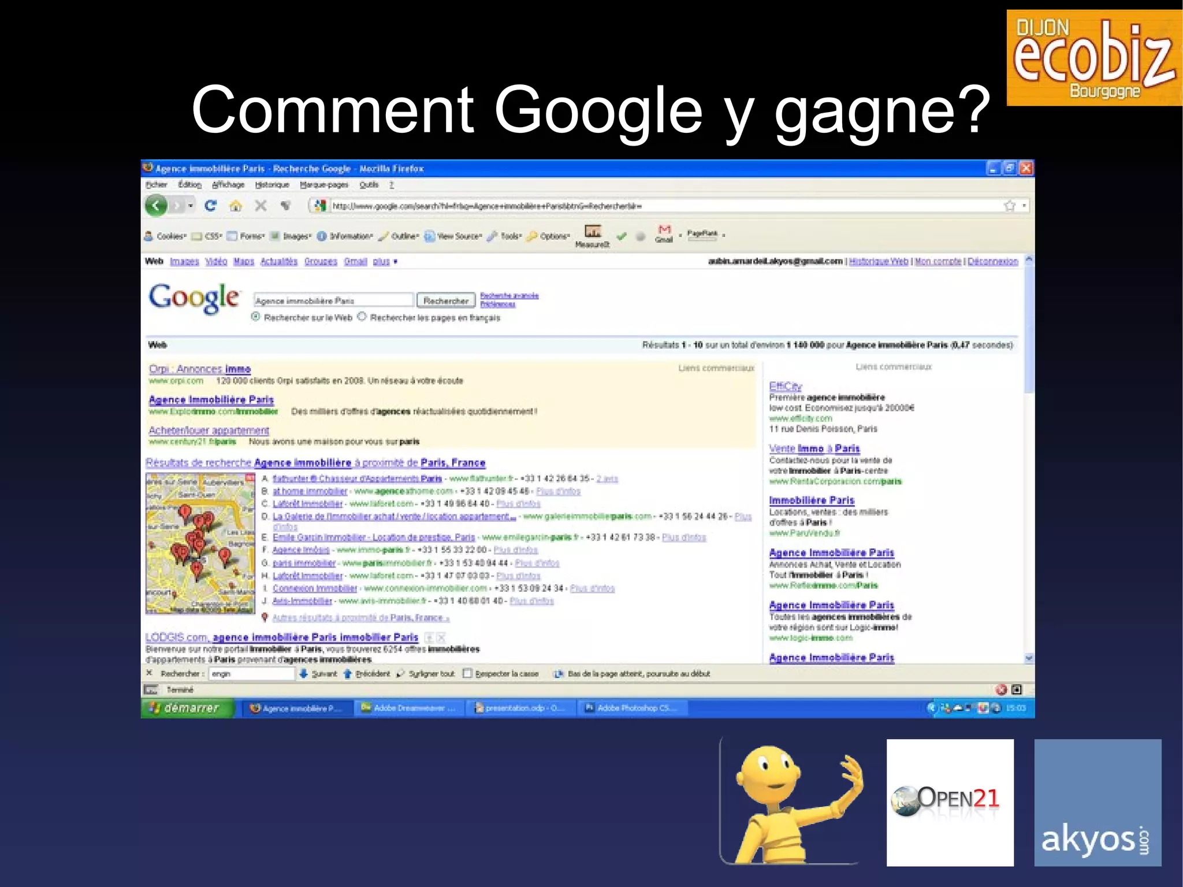Click the status bar square icon beside the red one
1183x887 pixels.
point(1017,689)
